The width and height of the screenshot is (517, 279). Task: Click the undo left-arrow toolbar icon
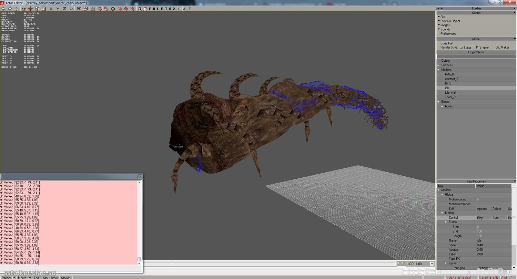pos(3,8)
